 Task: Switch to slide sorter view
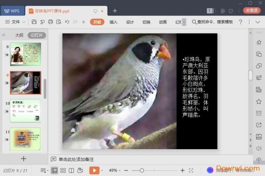63,170
